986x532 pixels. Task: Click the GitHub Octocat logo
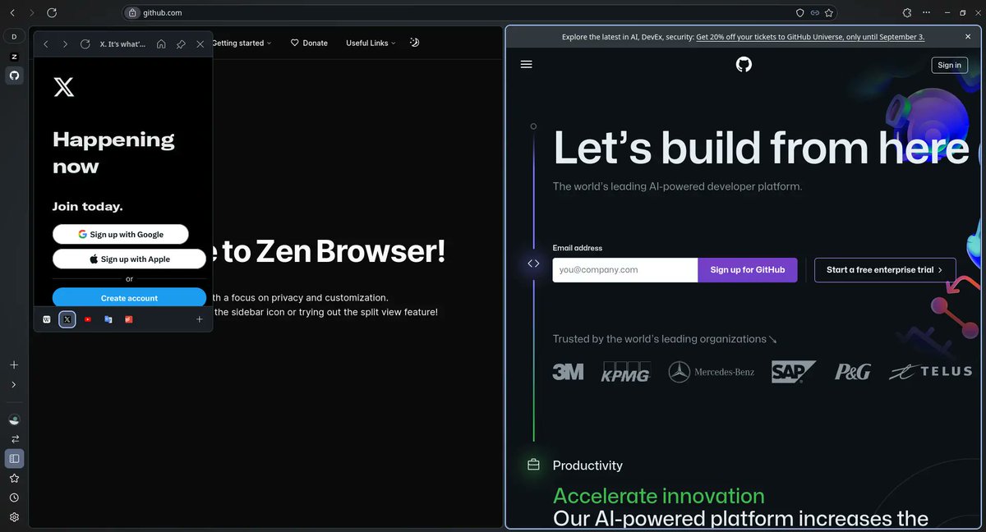(744, 64)
